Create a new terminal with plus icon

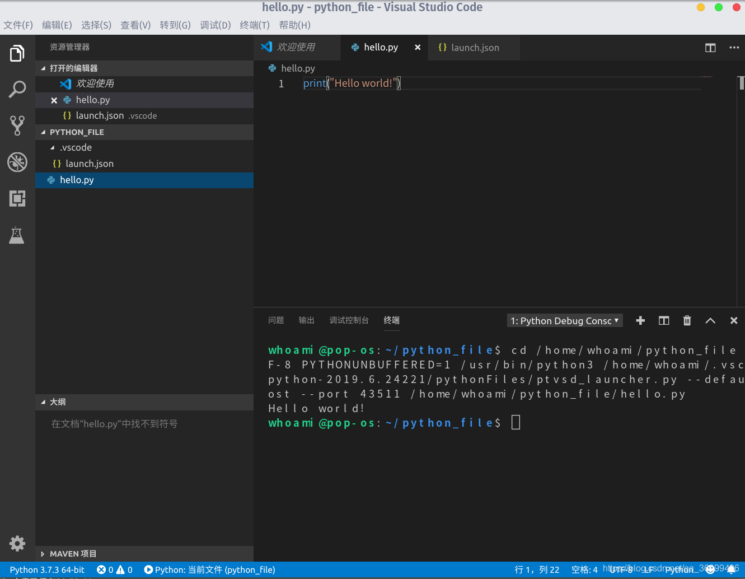[x=640, y=320]
